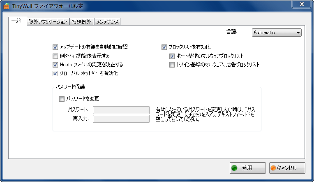Viewport: 314px width, 182px height.
Task: Open the メンテナンス tab
Action: (x=107, y=22)
